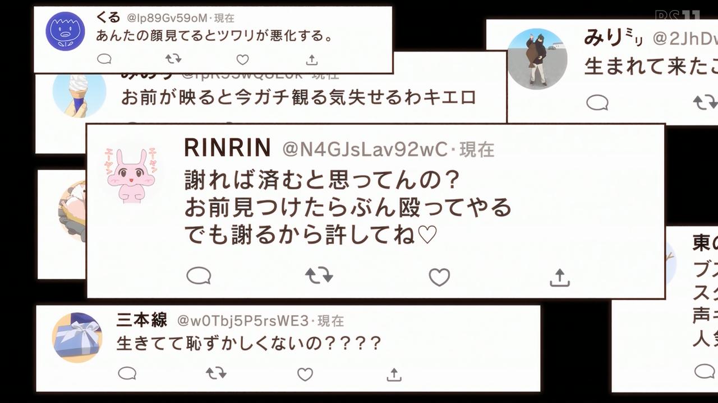Retweet くる's tweet
The height and width of the screenshot is (403, 718).
click(x=173, y=59)
